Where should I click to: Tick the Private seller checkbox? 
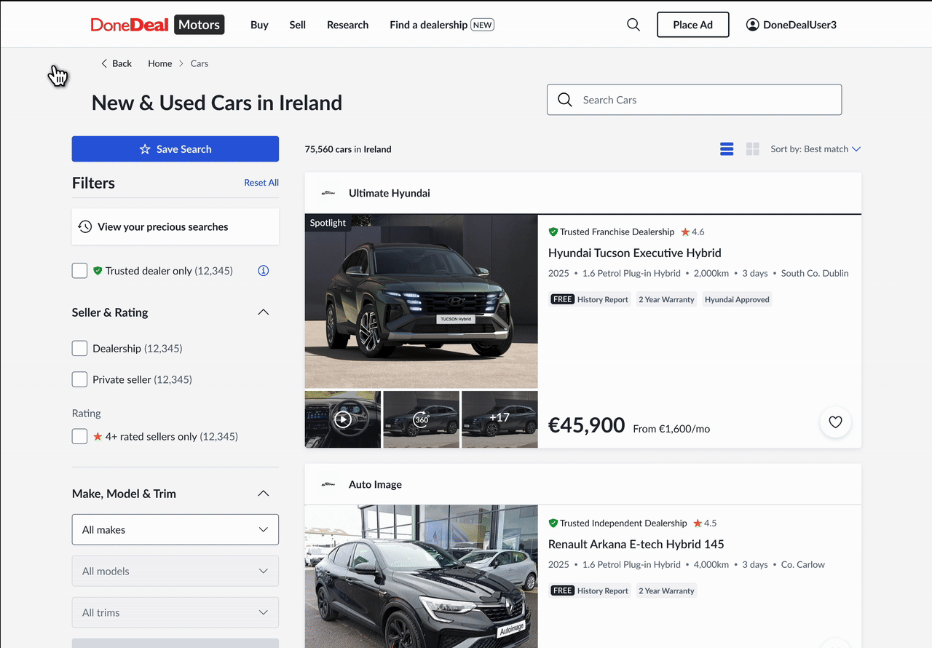click(79, 379)
